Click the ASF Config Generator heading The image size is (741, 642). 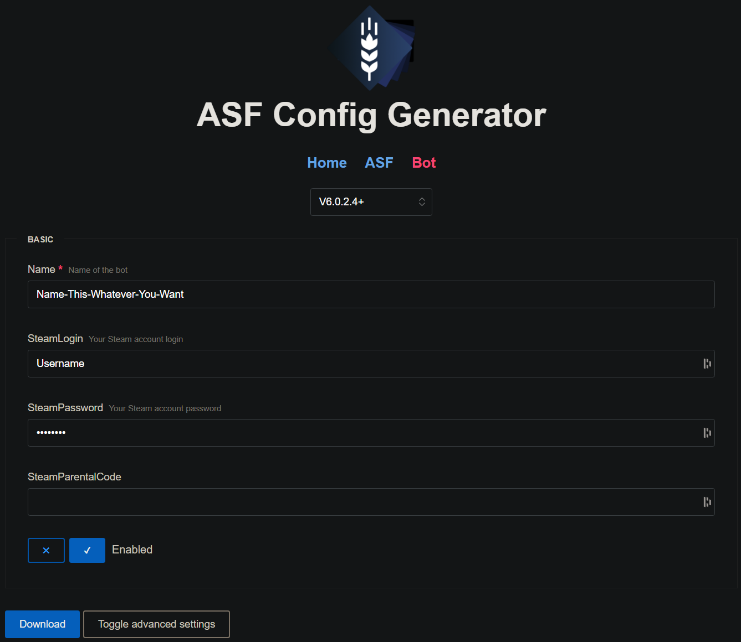(x=371, y=115)
